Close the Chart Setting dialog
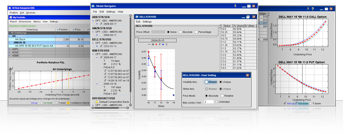This screenshot has width=343, height=134. (247, 75)
